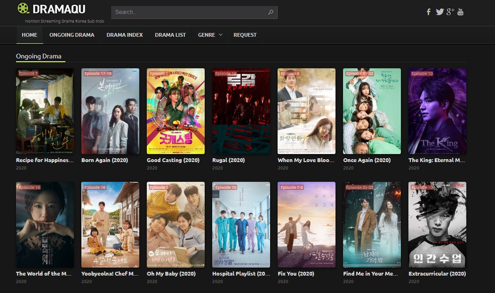Image resolution: width=495 pixels, height=293 pixels.
Task: Open the Facebook social icon
Action: click(428, 12)
